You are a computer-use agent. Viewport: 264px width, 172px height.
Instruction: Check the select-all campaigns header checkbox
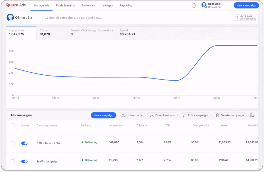coord(13,125)
